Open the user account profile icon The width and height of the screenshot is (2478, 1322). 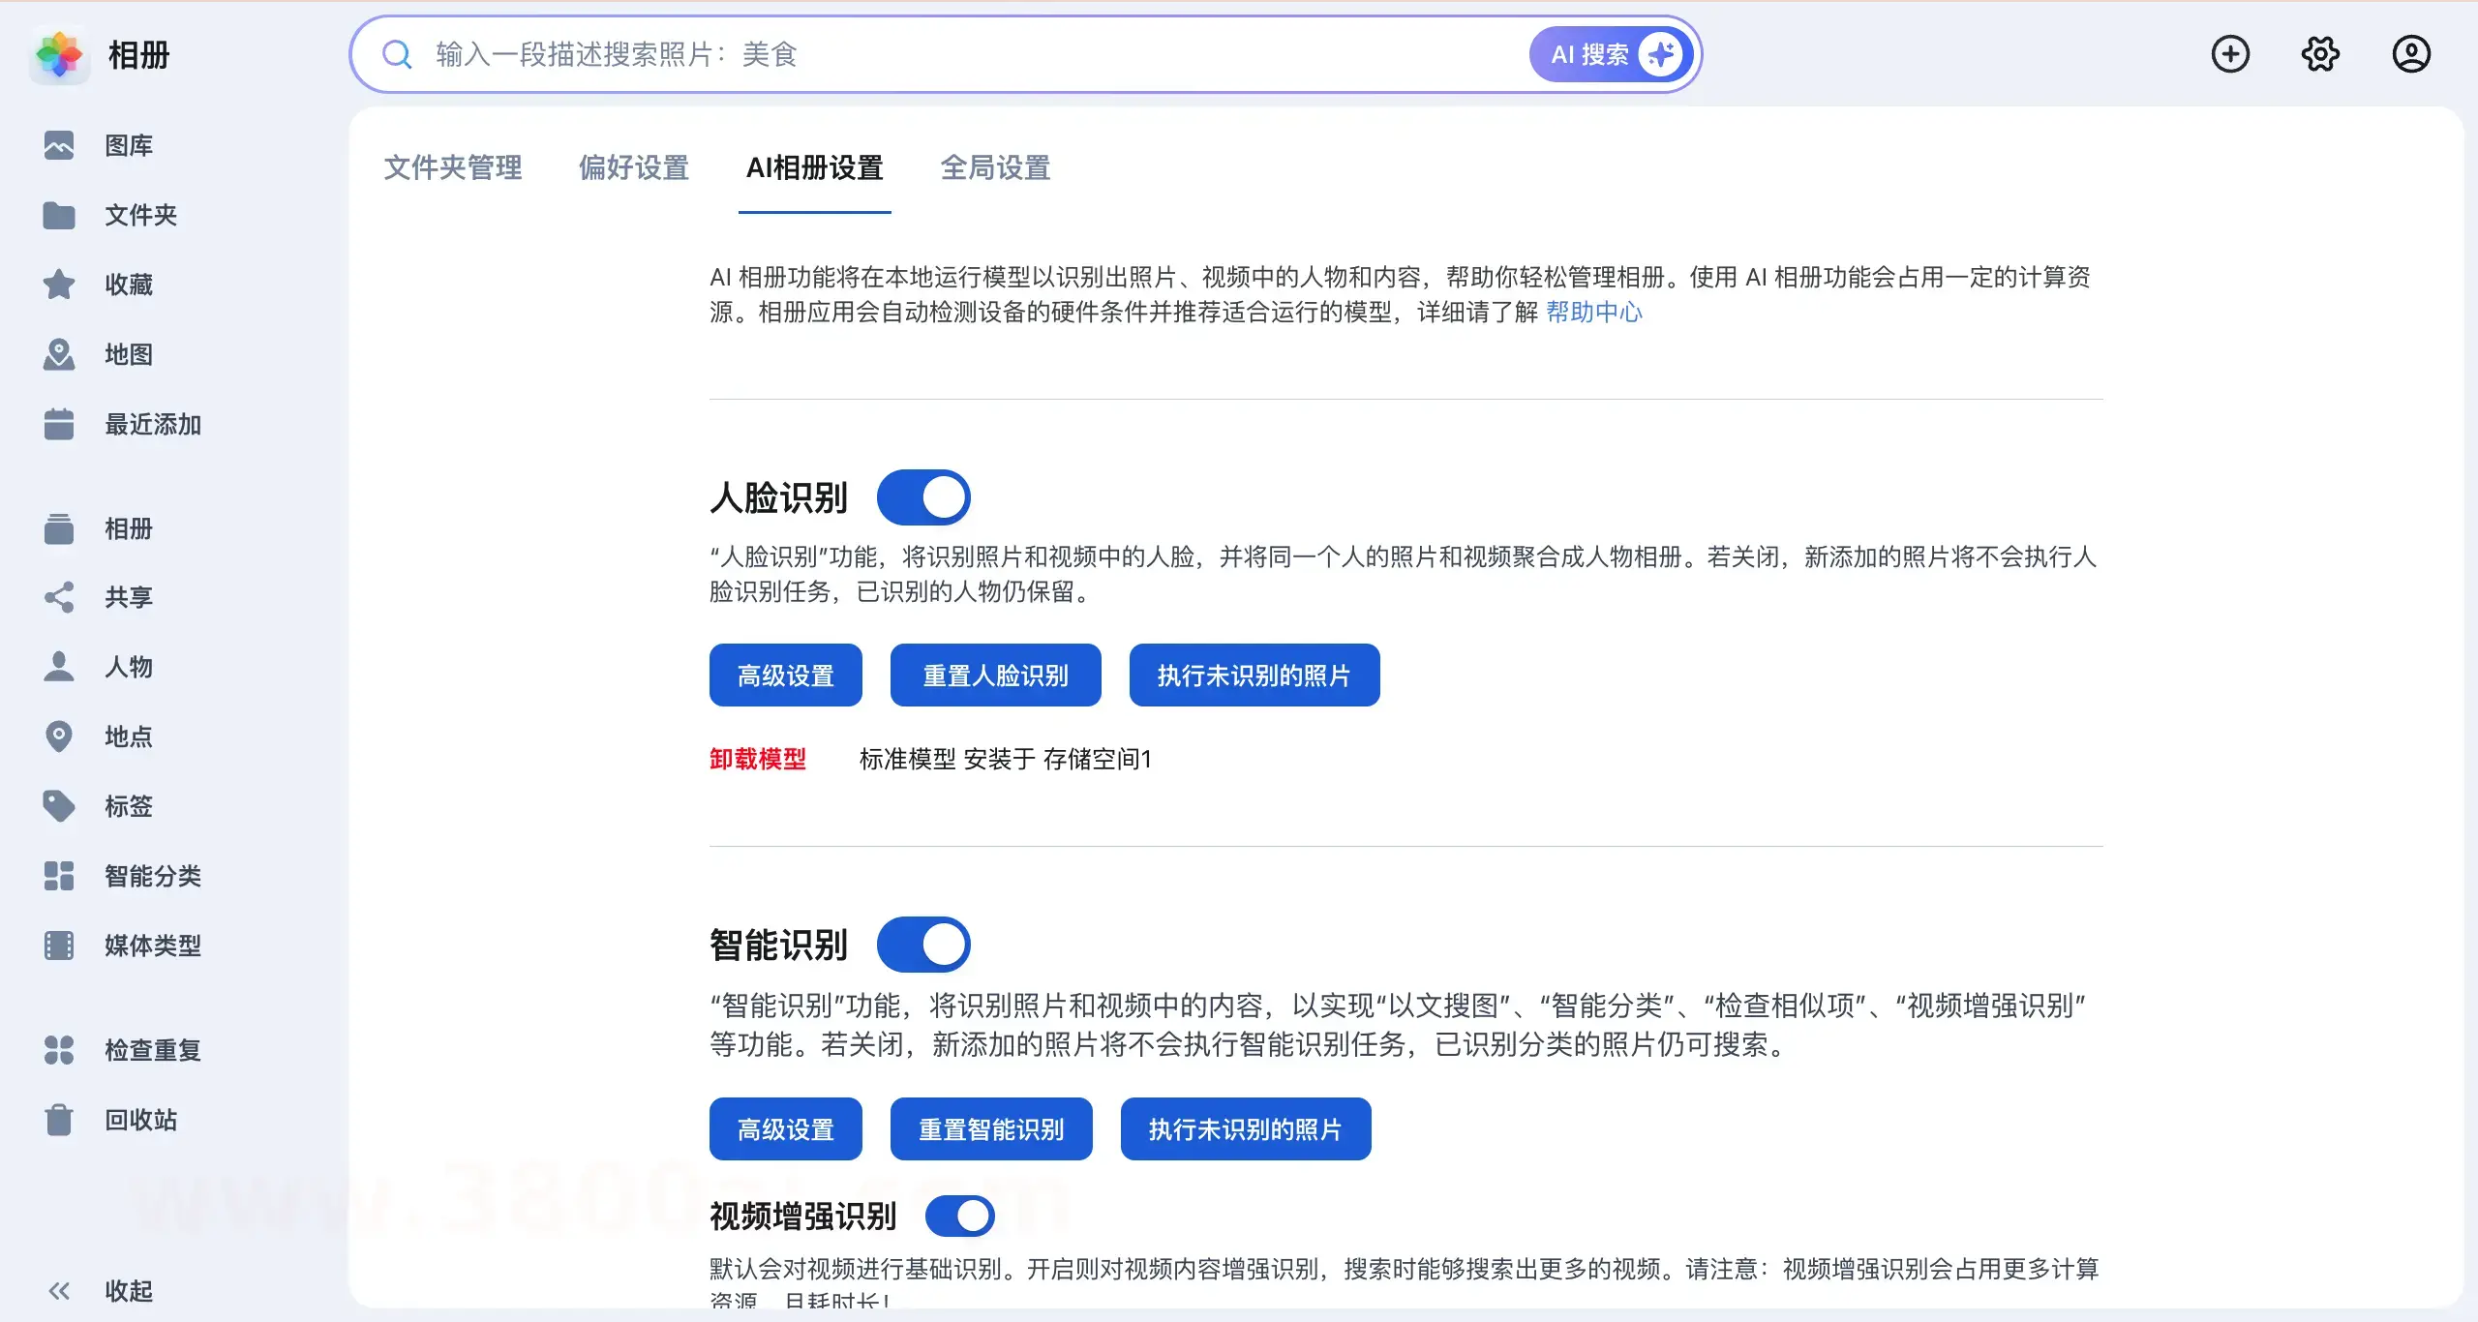tap(2410, 54)
